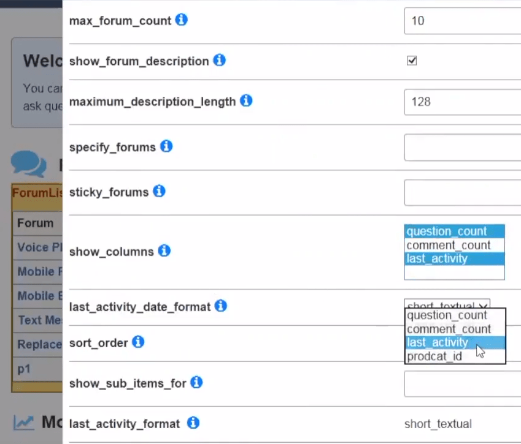Click the show_columns info icon

click(163, 250)
